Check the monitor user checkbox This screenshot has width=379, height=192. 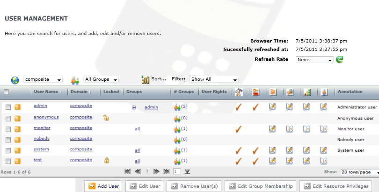pyautogui.click(x=8, y=129)
